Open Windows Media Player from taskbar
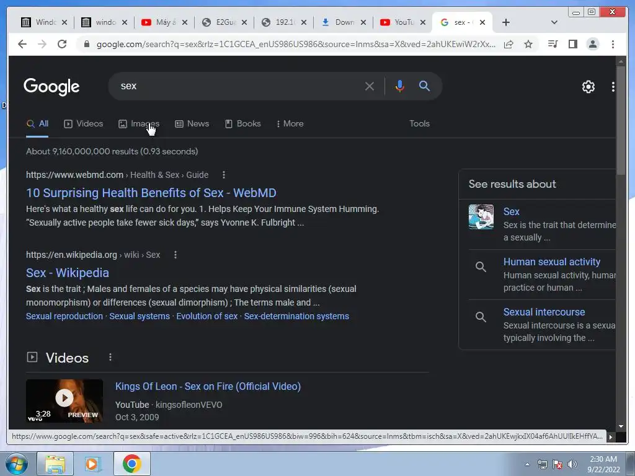This screenshot has height=476, width=635. point(93,464)
